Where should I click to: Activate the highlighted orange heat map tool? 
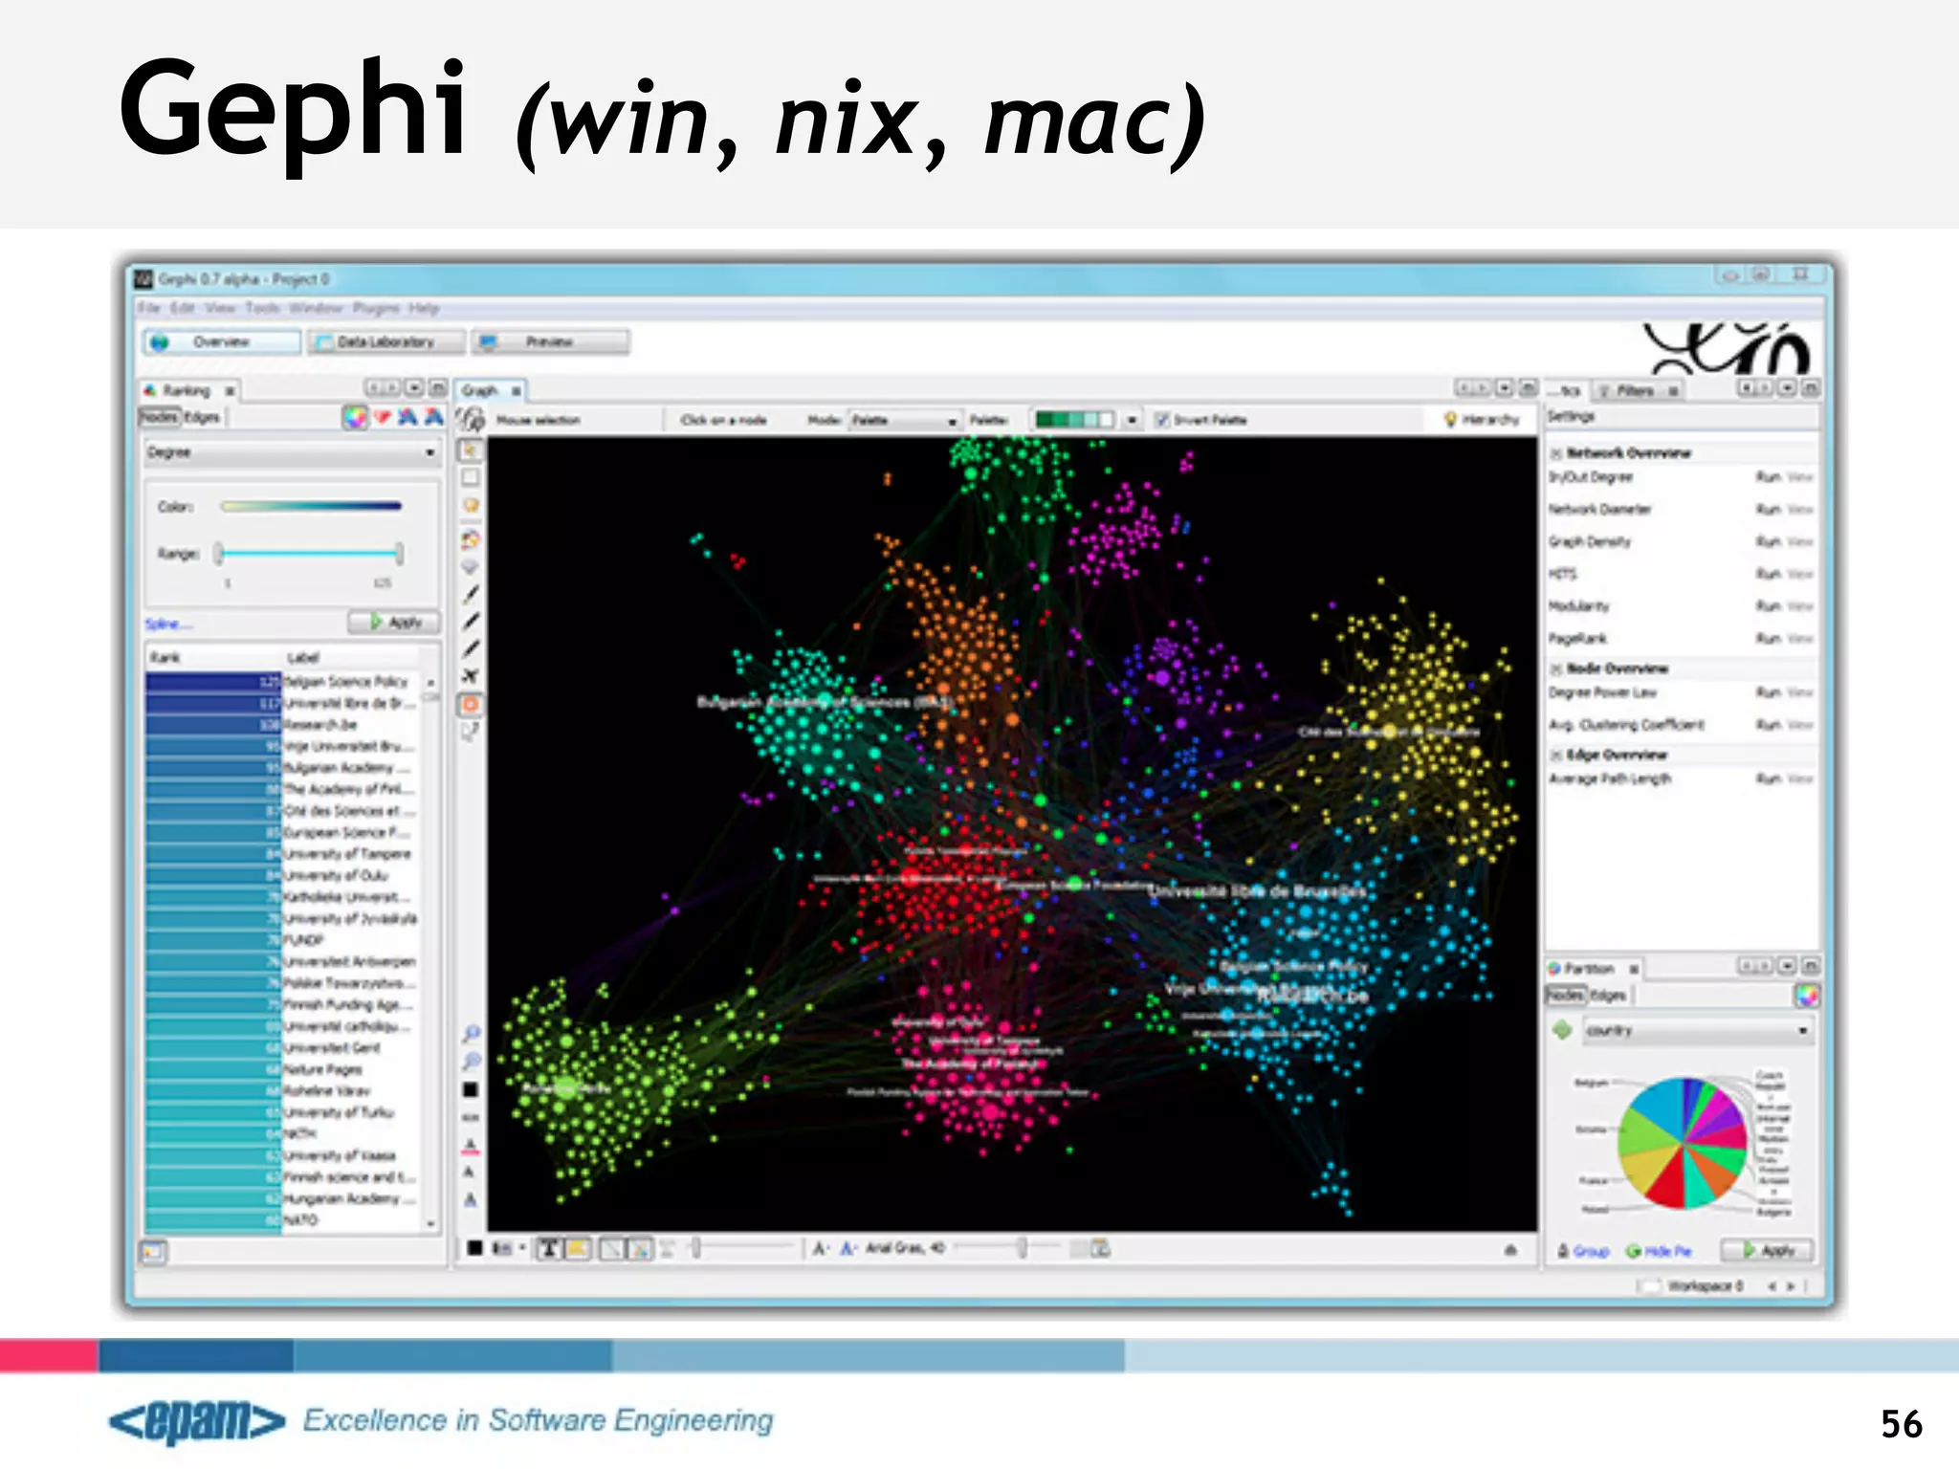(x=471, y=705)
